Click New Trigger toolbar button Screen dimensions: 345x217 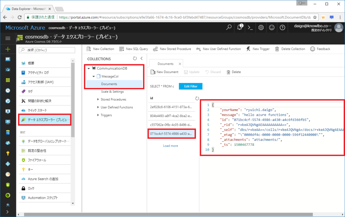tap(258, 49)
